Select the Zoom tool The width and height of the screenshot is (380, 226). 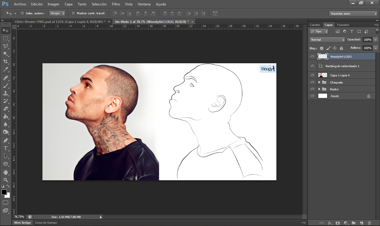click(6, 180)
